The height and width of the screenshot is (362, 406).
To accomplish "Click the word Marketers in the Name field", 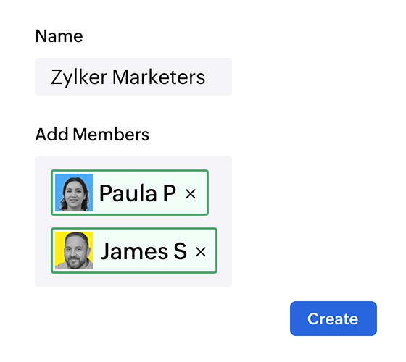I will tap(159, 77).
